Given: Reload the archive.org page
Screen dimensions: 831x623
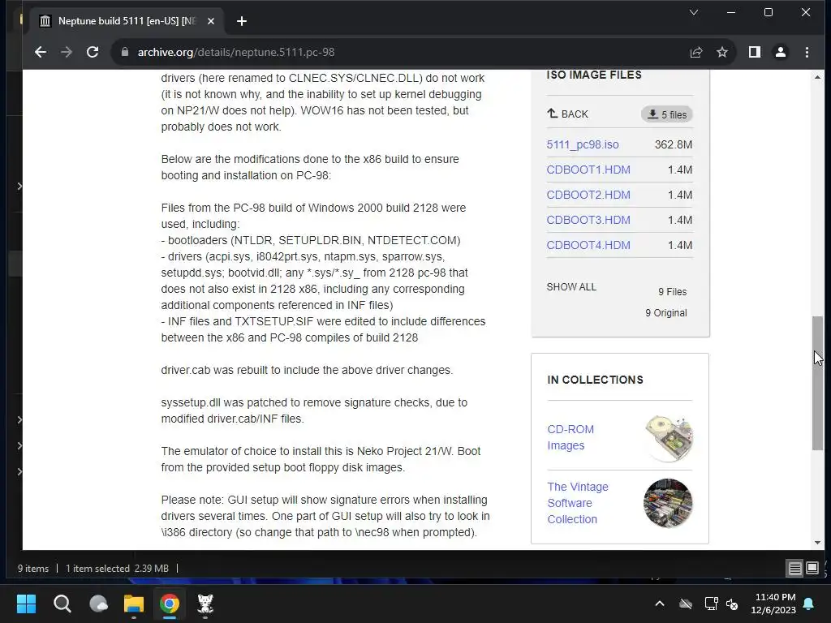Looking at the screenshot, I should click(x=93, y=52).
